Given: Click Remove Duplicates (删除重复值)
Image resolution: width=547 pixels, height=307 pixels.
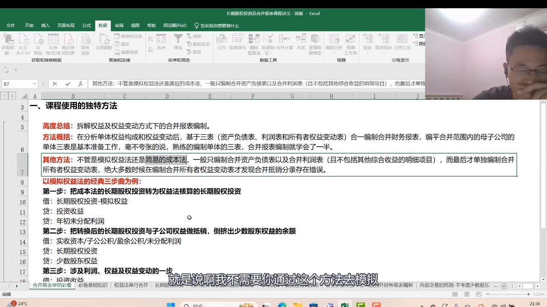Looking at the screenshot, I should pyautogui.click(x=254, y=44).
